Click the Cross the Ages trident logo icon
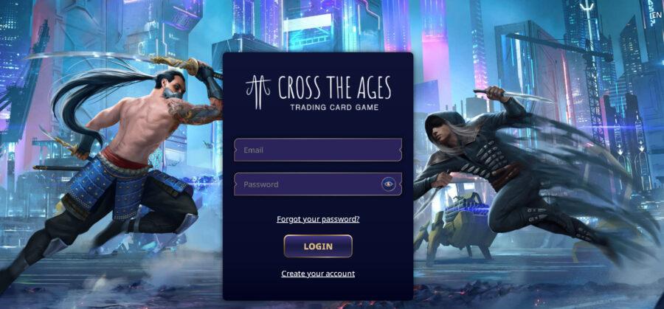Image resolution: width=664 pixels, height=309 pixels. click(x=258, y=92)
